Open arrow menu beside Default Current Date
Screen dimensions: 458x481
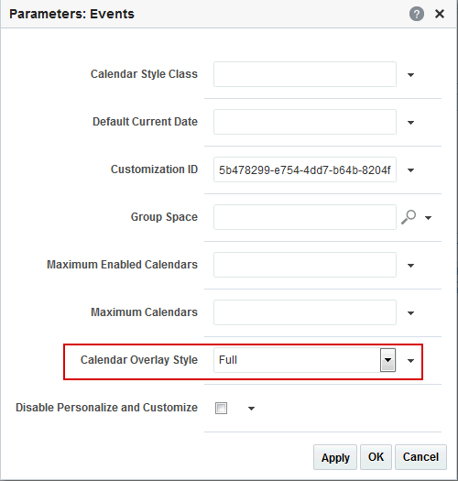(x=410, y=123)
